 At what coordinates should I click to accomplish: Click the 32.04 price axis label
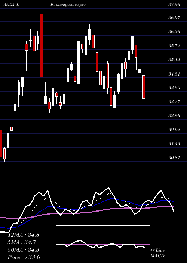(x=174, y=130)
